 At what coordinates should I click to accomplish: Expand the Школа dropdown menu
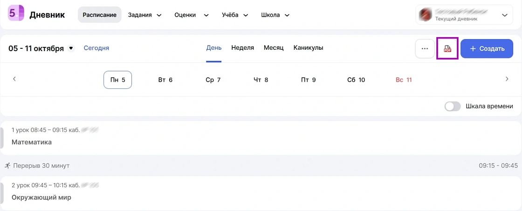pos(275,15)
